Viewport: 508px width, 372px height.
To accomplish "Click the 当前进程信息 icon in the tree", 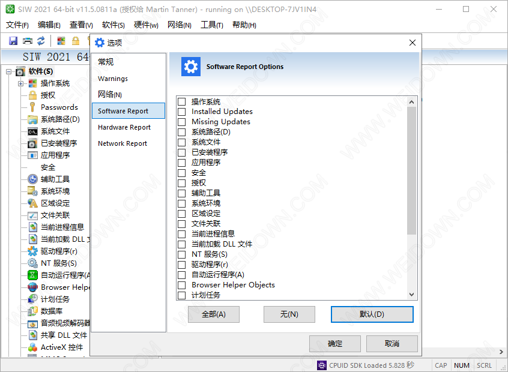I will (x=32, y=227).
